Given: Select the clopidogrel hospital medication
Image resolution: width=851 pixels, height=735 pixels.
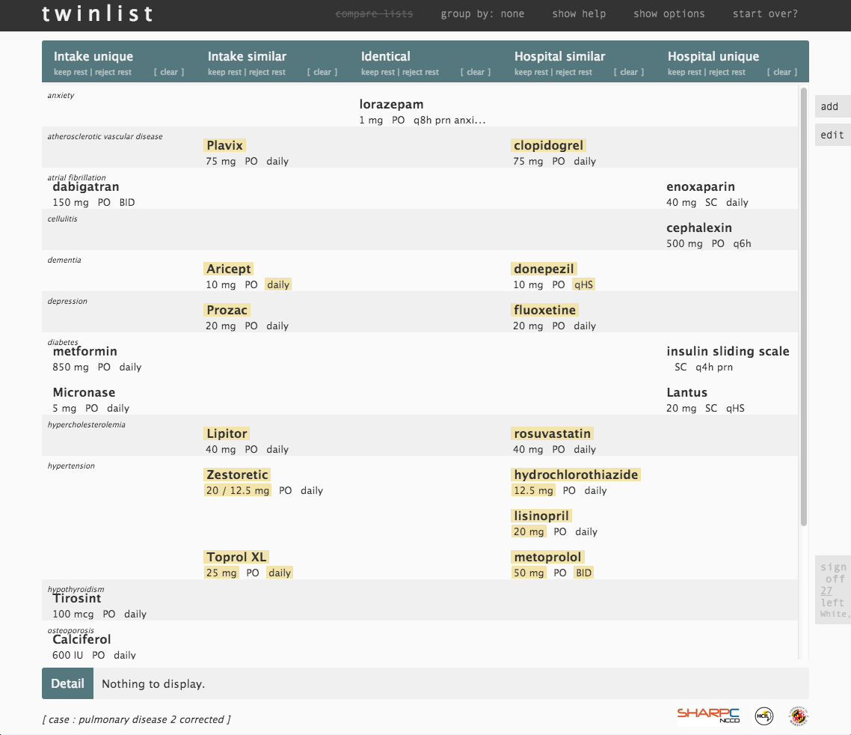Looking at the screenshot, I should tap(549, 146).
